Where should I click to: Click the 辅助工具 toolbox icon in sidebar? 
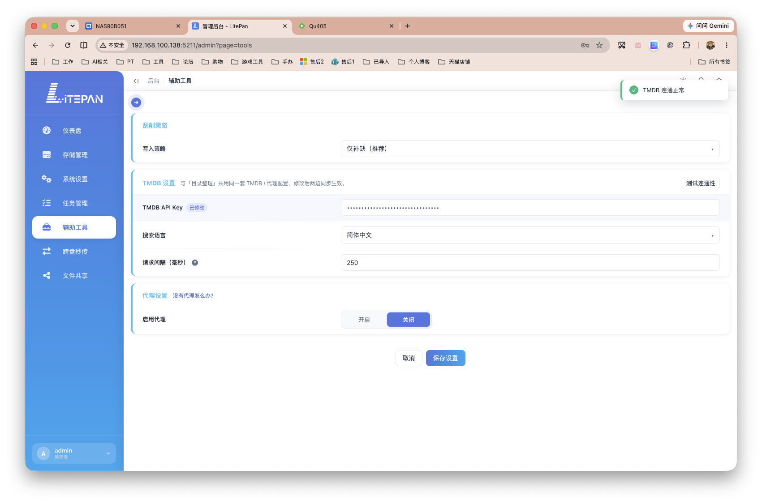[x=47, y=227]
